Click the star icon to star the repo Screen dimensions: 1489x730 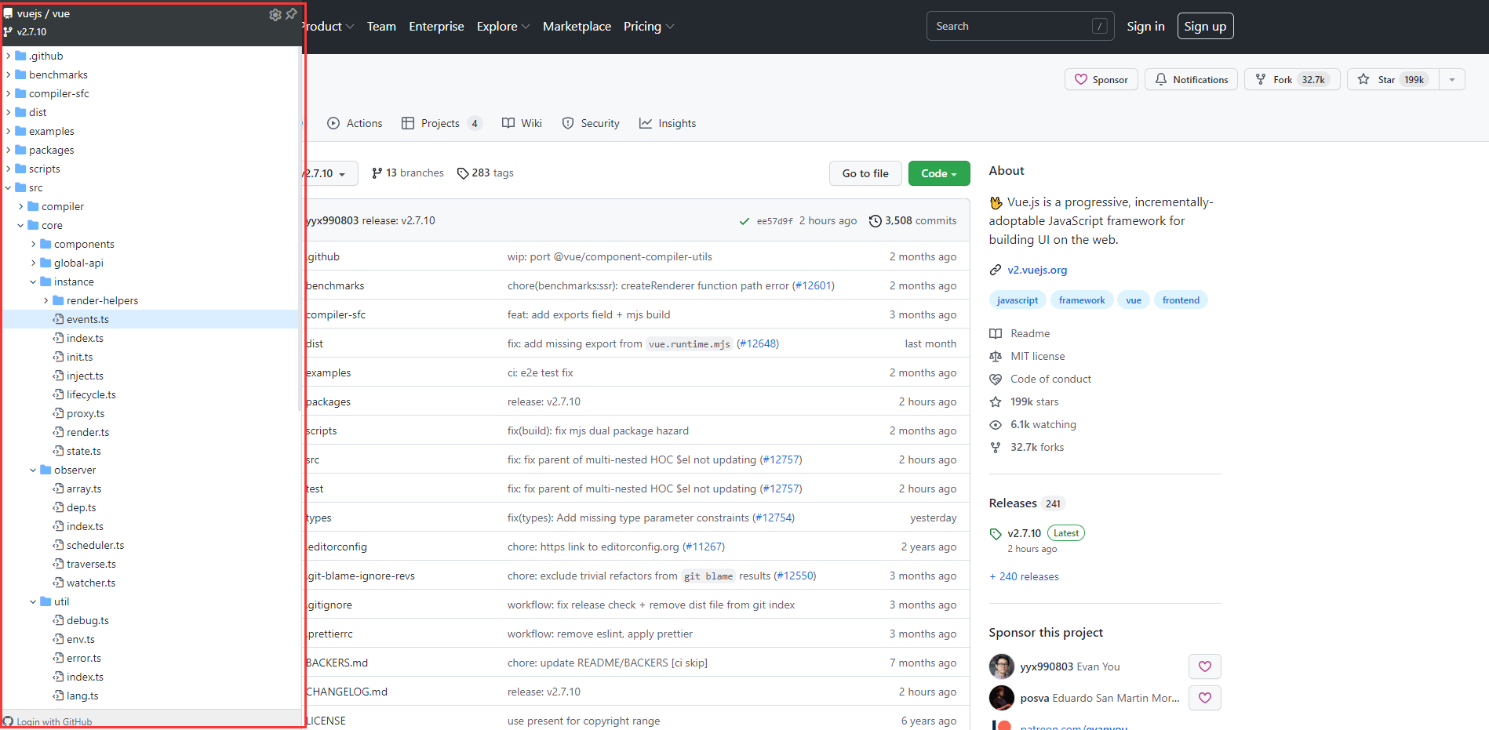[1363, 79]
